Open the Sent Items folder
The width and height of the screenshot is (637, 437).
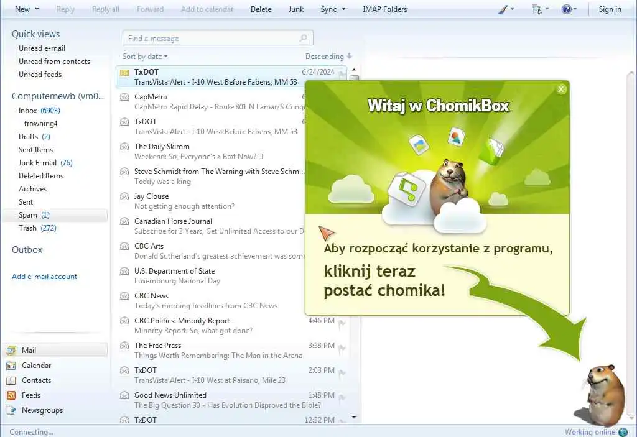[x=35, y=149]
